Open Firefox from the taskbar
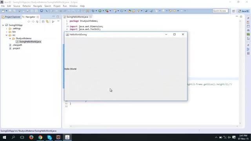 (x=31, y=137)
